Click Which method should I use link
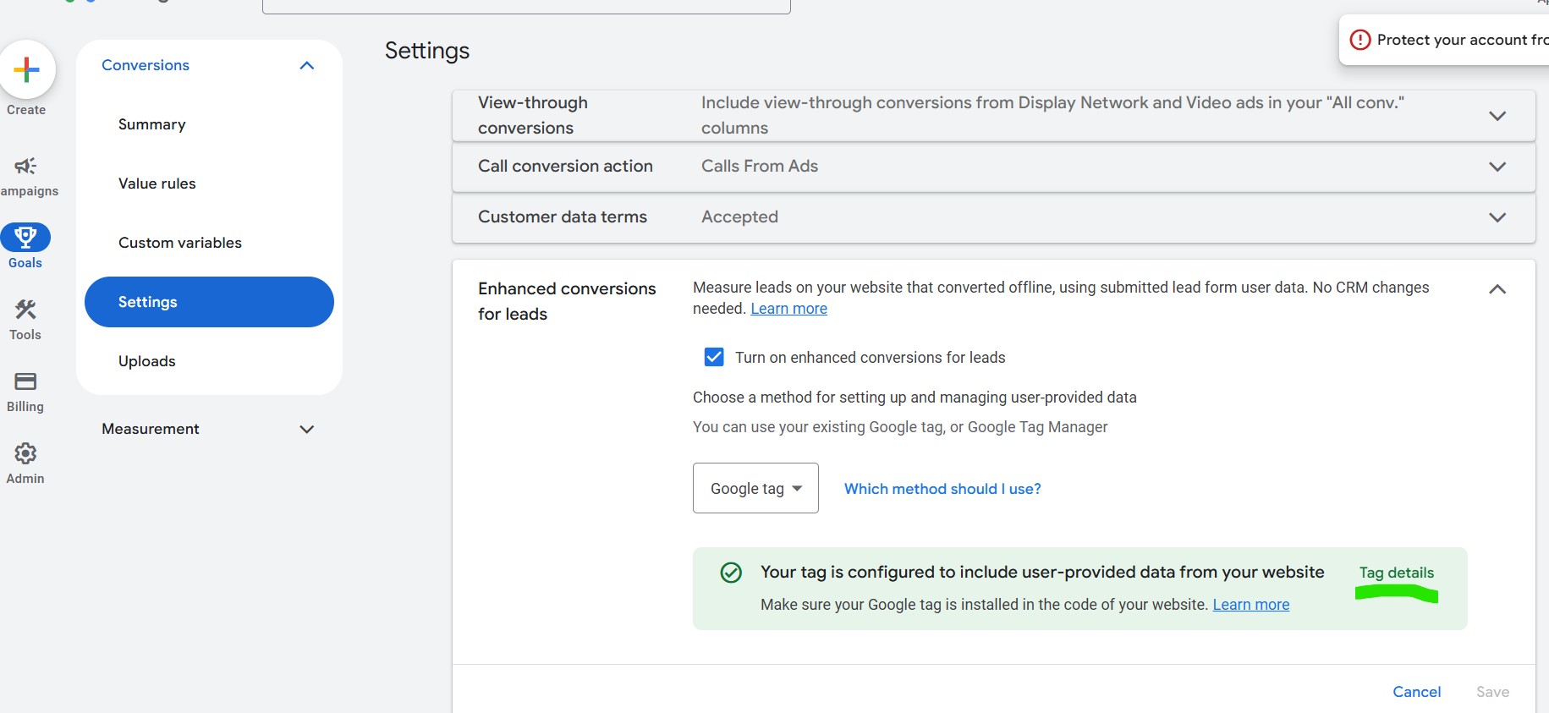 click(x=942, y=489)
